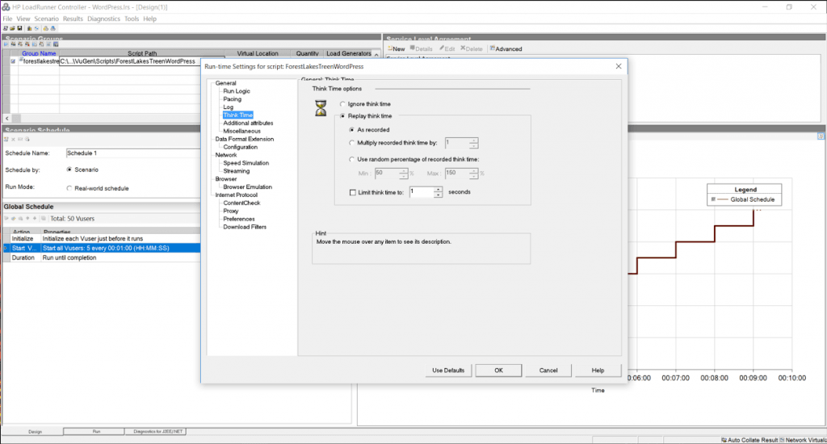Select Pacing in the settings tree

tap(232, 99)
